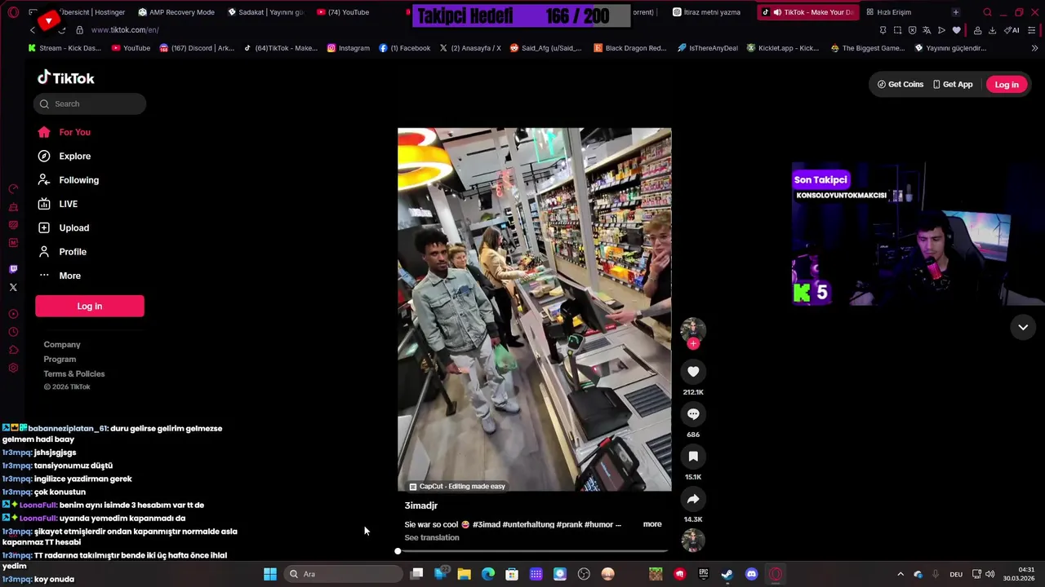
Task: Click the TikTok logo
Action: coord(66,78)
